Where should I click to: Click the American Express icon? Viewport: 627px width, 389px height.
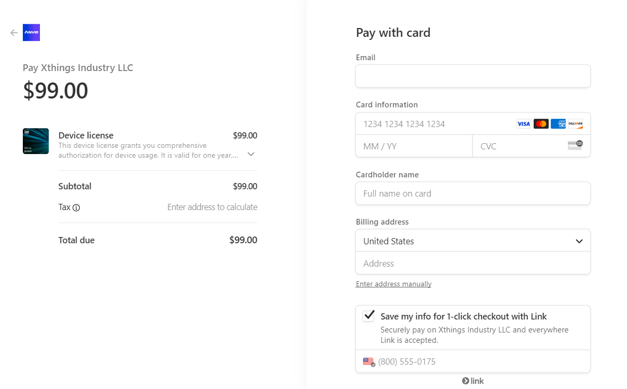pyautogui.click(x=558, y=124)
